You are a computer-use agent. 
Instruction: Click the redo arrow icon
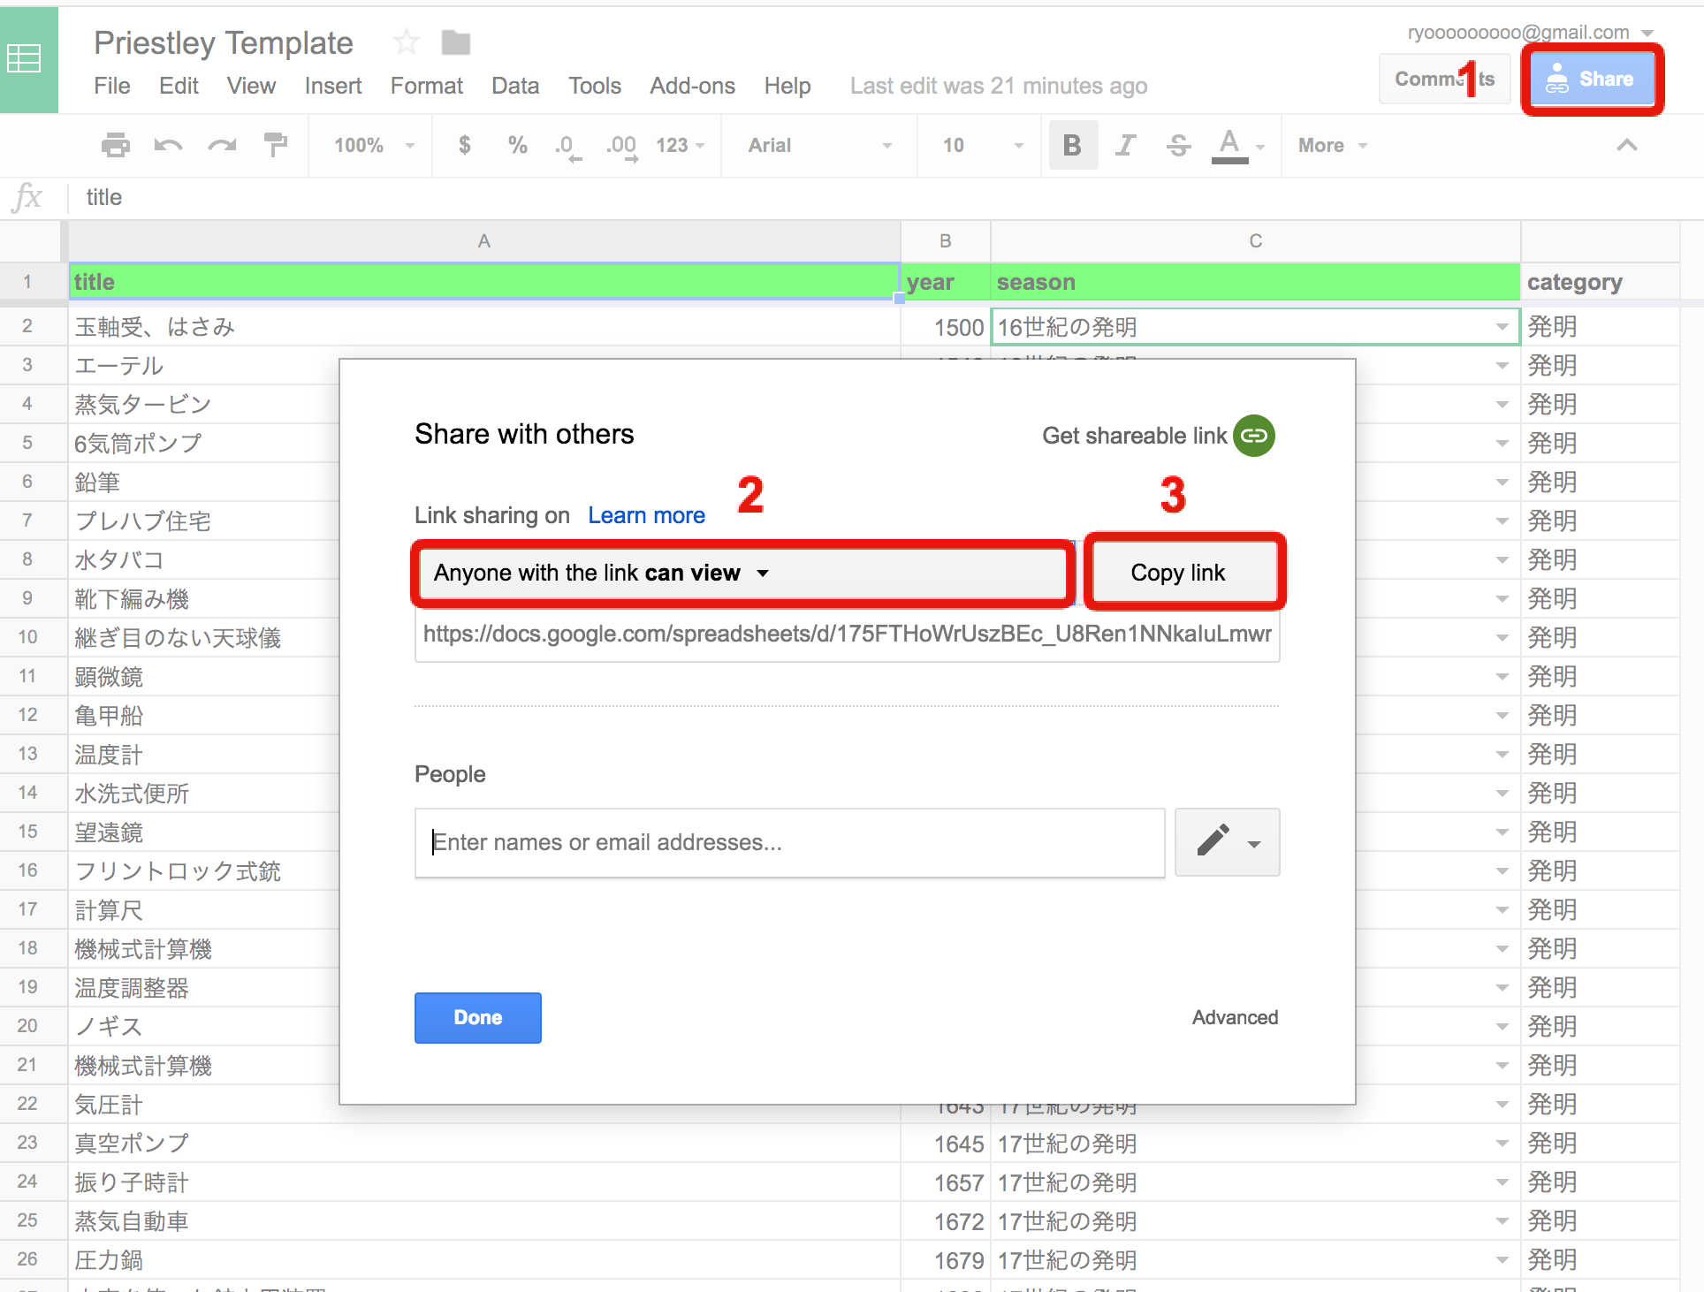point(222,145)
